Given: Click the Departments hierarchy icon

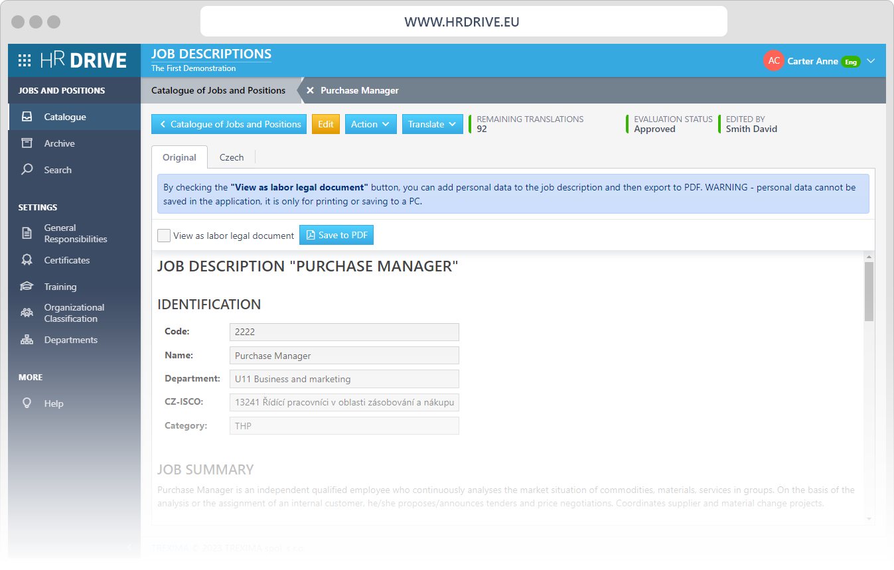Looking at the screenshot, I should tap(27, 340).
